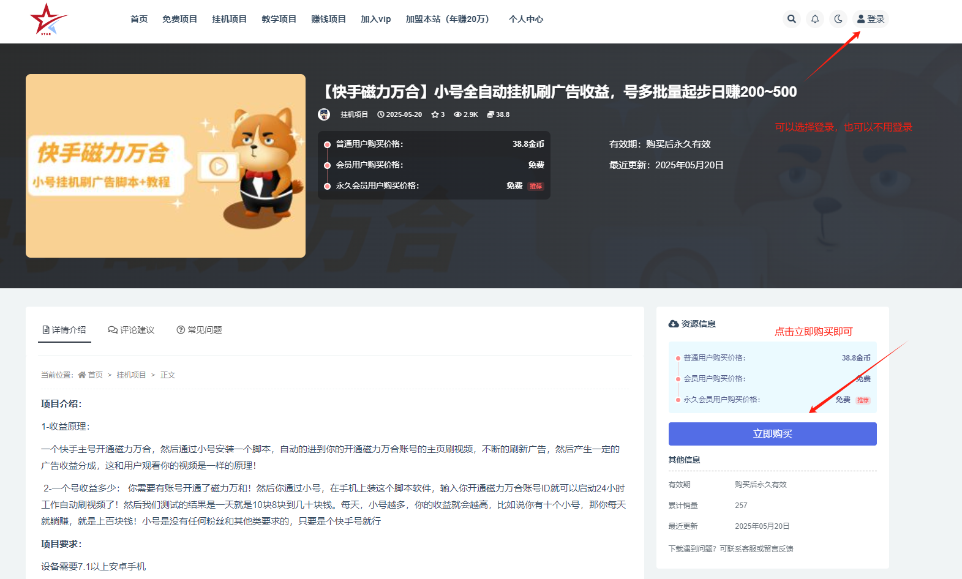Click 累计销量 257 value
Screen dimensions: 962x579
click(741, 505)
